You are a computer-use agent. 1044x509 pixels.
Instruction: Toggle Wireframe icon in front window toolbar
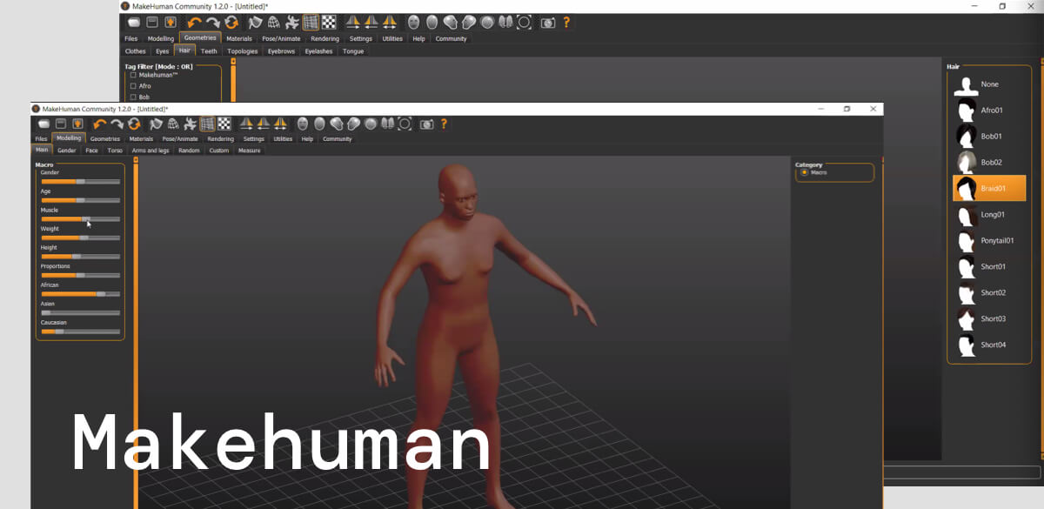coord(173,124)
